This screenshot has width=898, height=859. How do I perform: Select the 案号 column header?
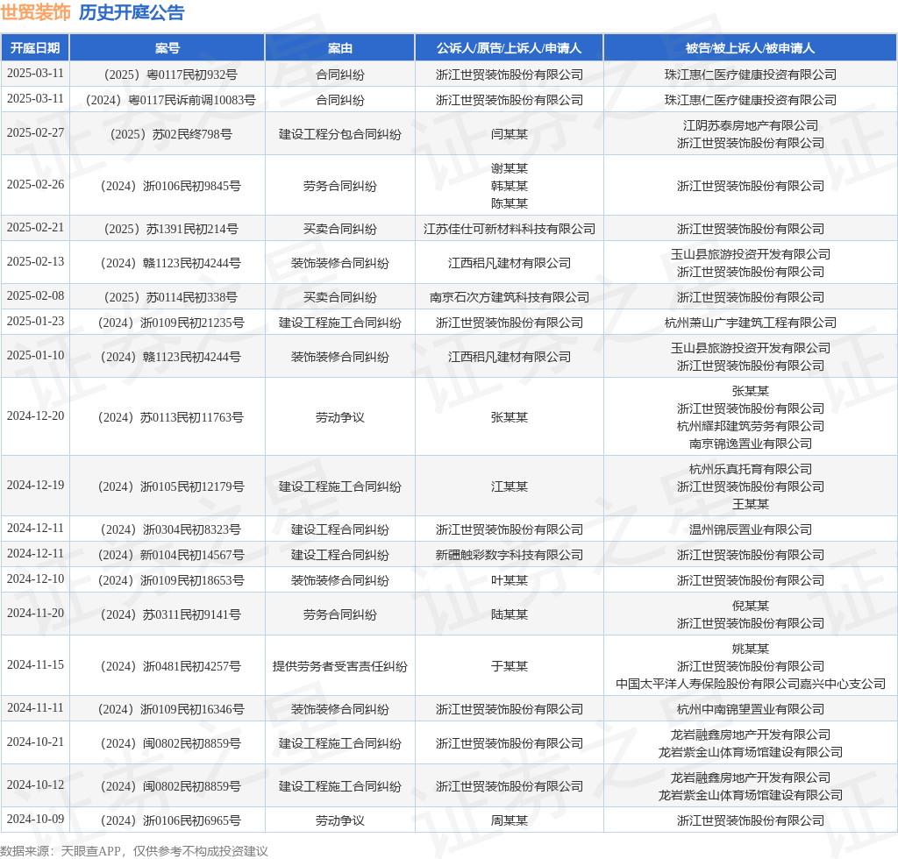tap(167, 48)
